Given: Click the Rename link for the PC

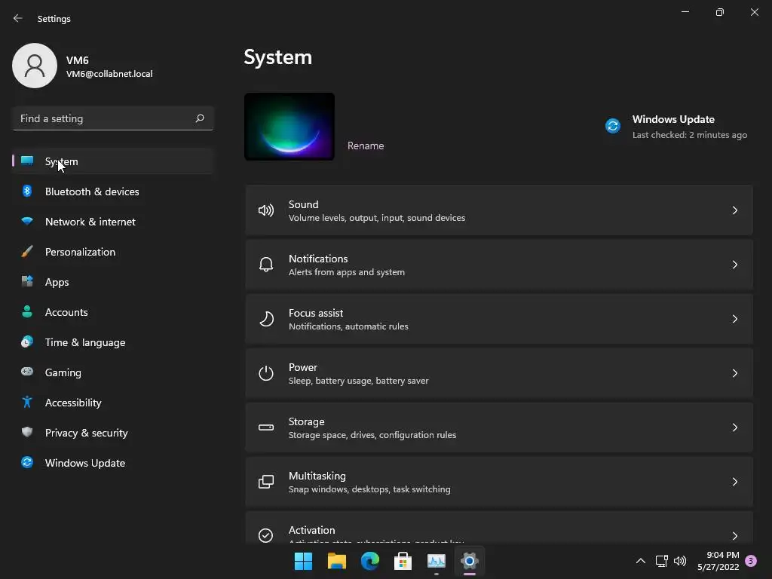Looking at the screenshot, I should 366,146.
